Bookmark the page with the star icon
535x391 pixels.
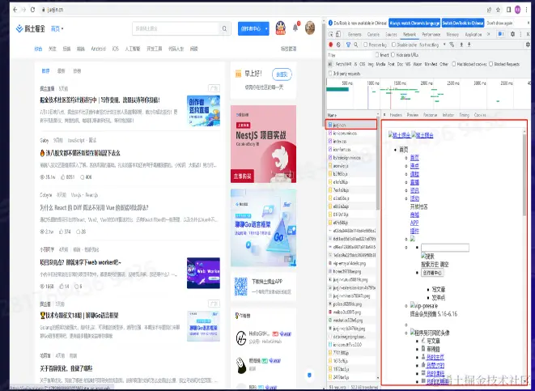[x=498, y=10]
